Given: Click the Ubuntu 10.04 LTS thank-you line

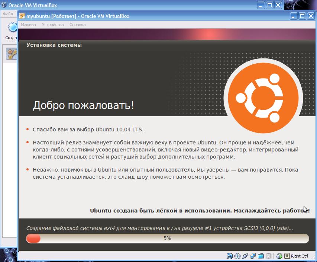Looking at the screenshot, I should (88, 130).
